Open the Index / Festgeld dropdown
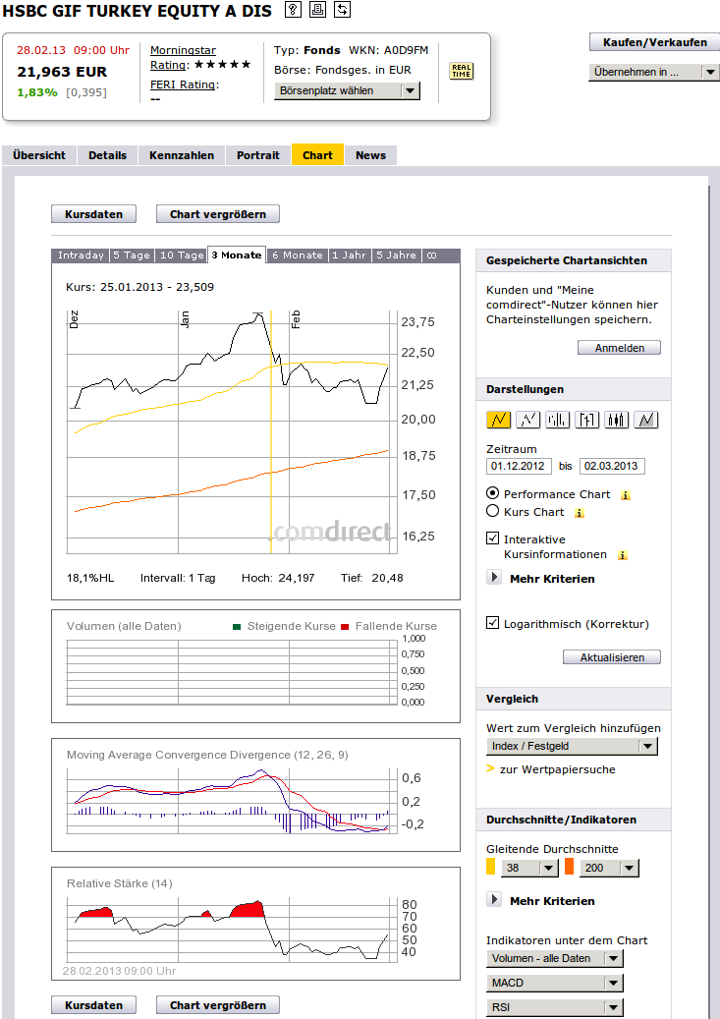This screenshot has width=720, height=1019. tap(572, 746)
